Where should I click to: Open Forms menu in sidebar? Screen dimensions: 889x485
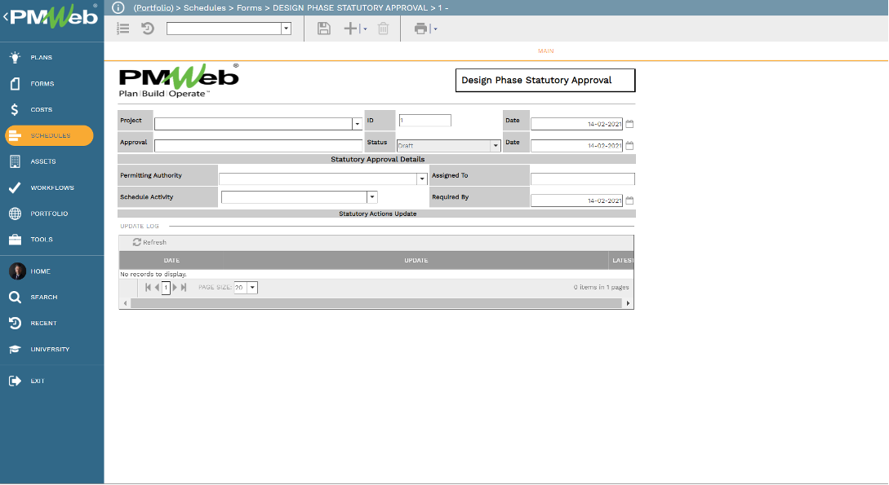tap(42, 83)
